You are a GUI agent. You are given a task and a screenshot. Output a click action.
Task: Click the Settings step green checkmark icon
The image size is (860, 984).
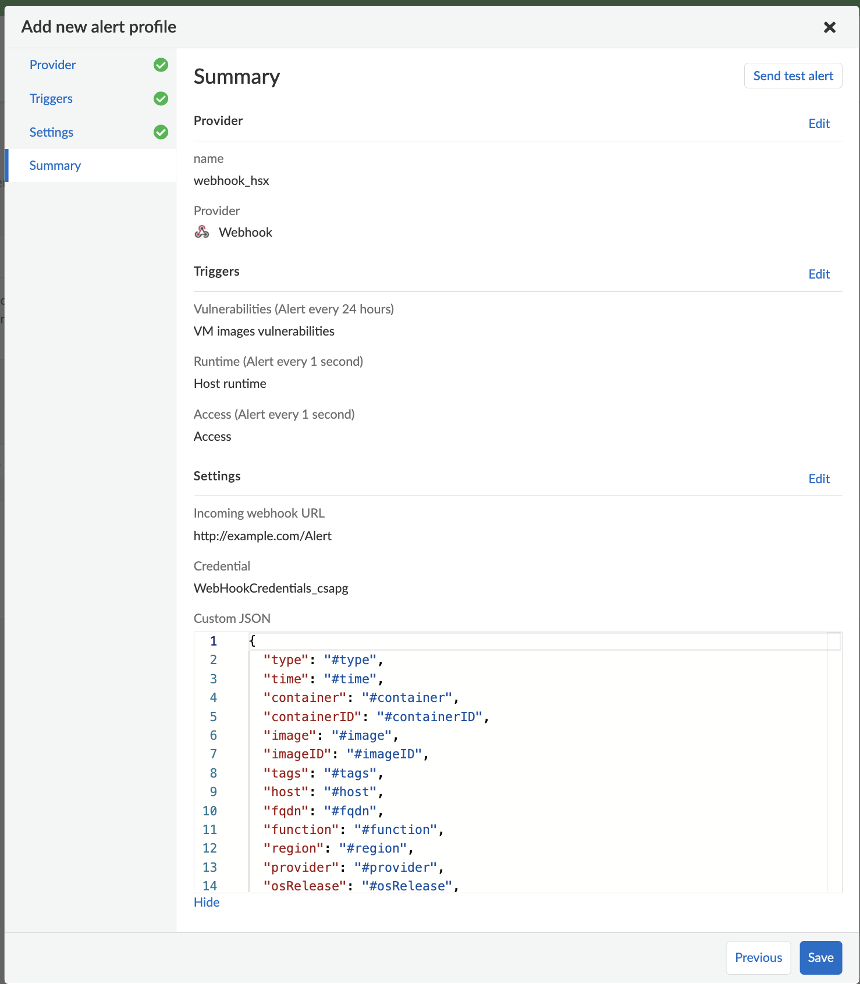161,133
